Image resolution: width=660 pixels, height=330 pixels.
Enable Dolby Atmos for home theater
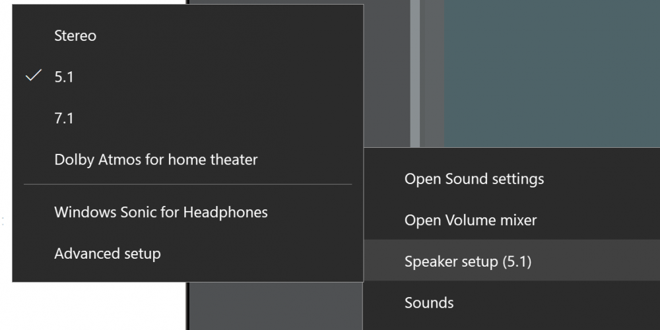coord(156,160)
